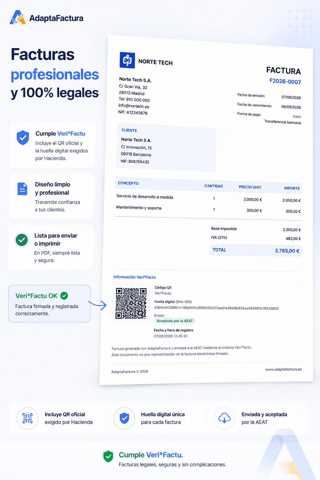Viewport: 320px width, 480px height.
Task: Click the registration timestamp 07/08/2026 12:45:33
Action: click(171, 336)
